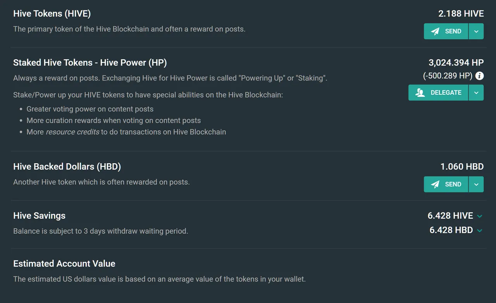
Task: Expand chevron next to 6.428 HBD savings
Action: (480, 230)
